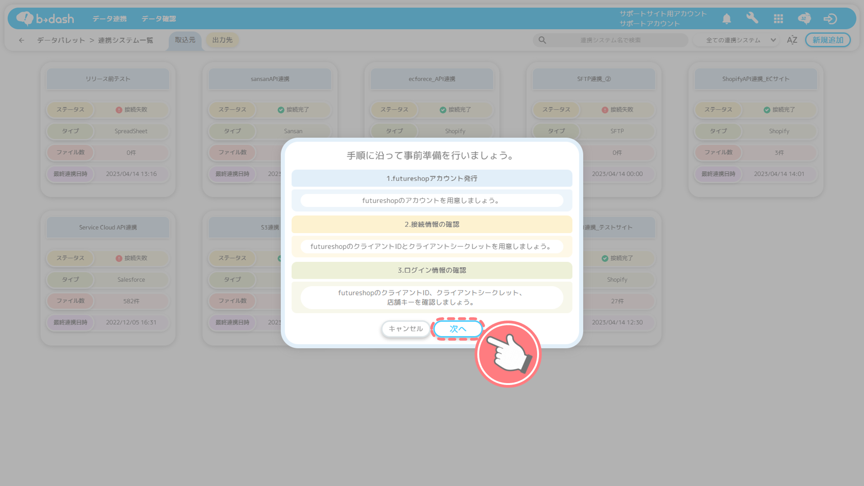The height and width of the screenshot is (486, 864).
Task: Click the SpreadSheet type value
Action: 131,131
